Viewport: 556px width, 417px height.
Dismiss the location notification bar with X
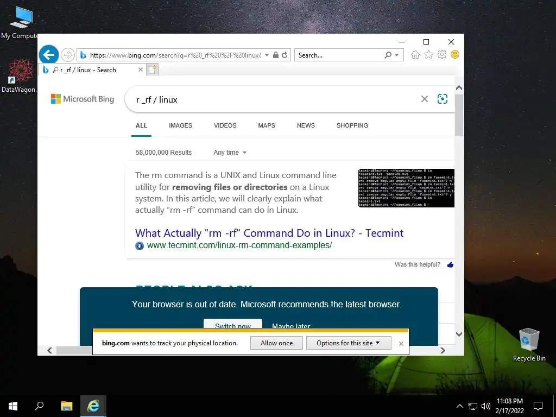[401, 343]
